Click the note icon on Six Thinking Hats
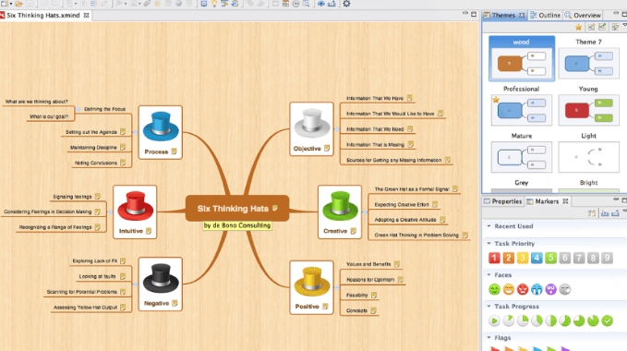Screen dimensions: 627x351 (x=275, y=208)
